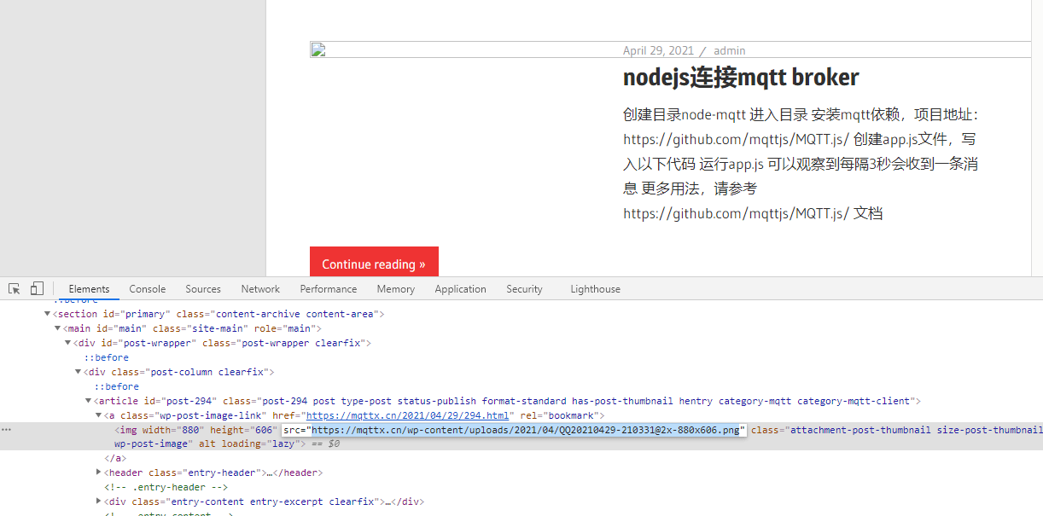Collapse the main id="main" node
This screenshot has height=516, width=1043.
pos(58,328)
